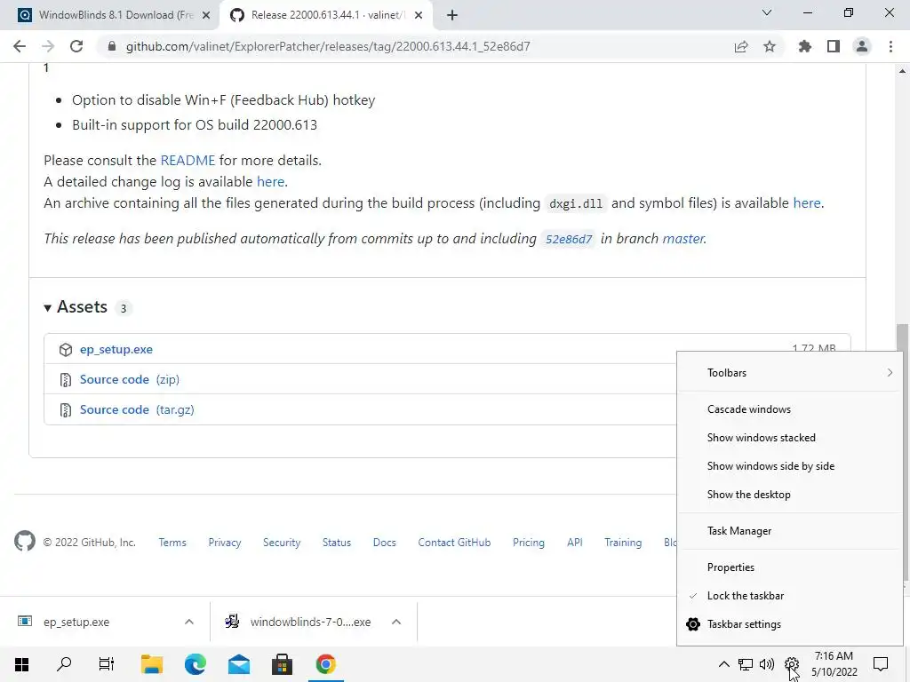Launch Task Manager from context menu

click(790, 531)
